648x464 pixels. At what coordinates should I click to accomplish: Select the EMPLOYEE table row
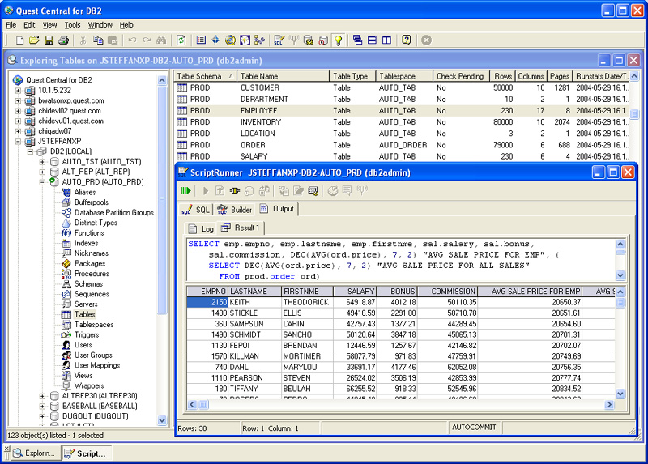[402, 111]
